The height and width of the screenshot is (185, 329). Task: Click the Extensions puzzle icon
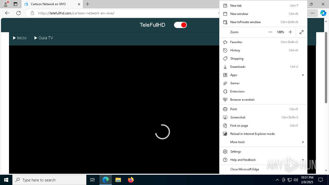click(225, 91)
